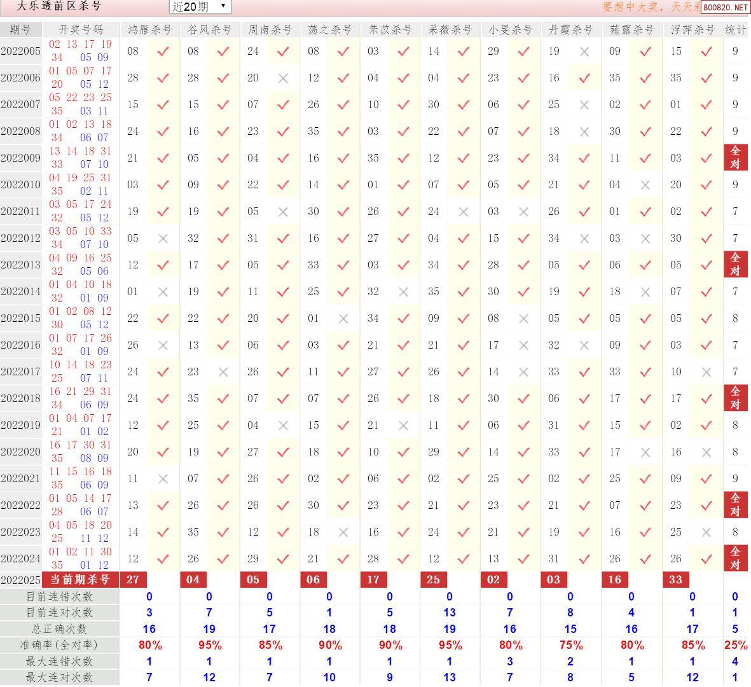Image resolution: width=751 pixels, height=687 pixels.
Task: Click the gray X for 谷风杀号 in row 2022017
Action: (223, 372)
